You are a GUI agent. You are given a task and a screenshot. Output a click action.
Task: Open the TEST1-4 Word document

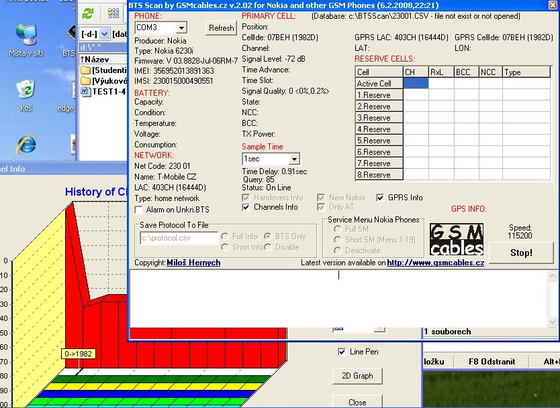pos(104,92)
